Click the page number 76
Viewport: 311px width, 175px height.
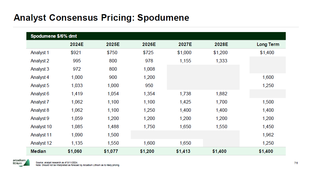coord(296,163)
